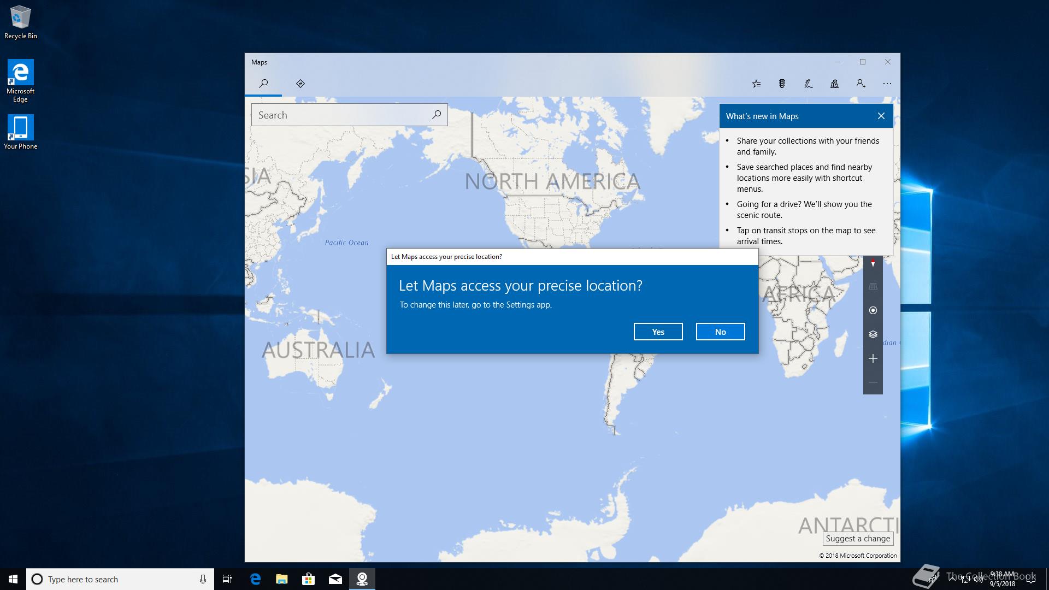Close the Maps window
Image resolution: width=1049 pixels, height=590 pixels.
(x=887, y=62)
